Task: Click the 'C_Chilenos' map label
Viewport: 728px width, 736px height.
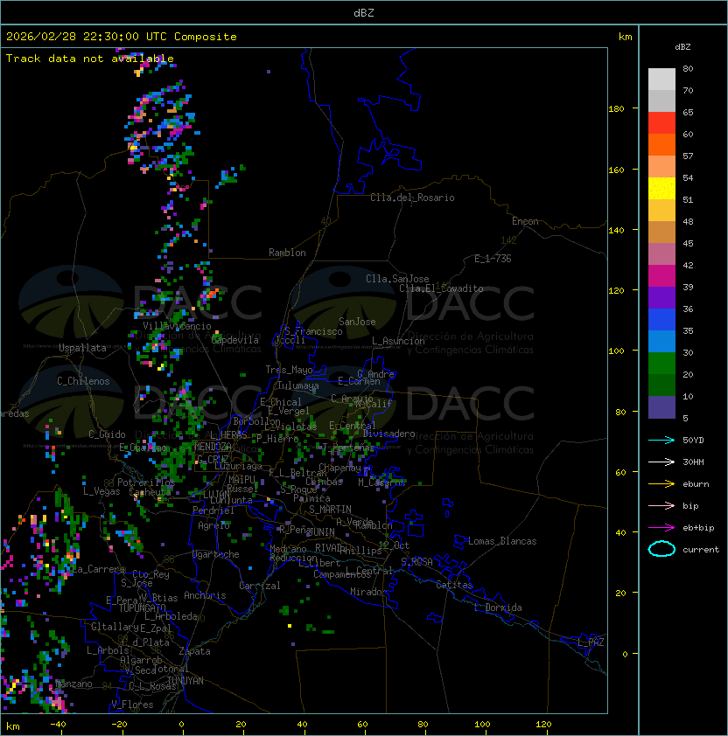Action: pos(83,381)
